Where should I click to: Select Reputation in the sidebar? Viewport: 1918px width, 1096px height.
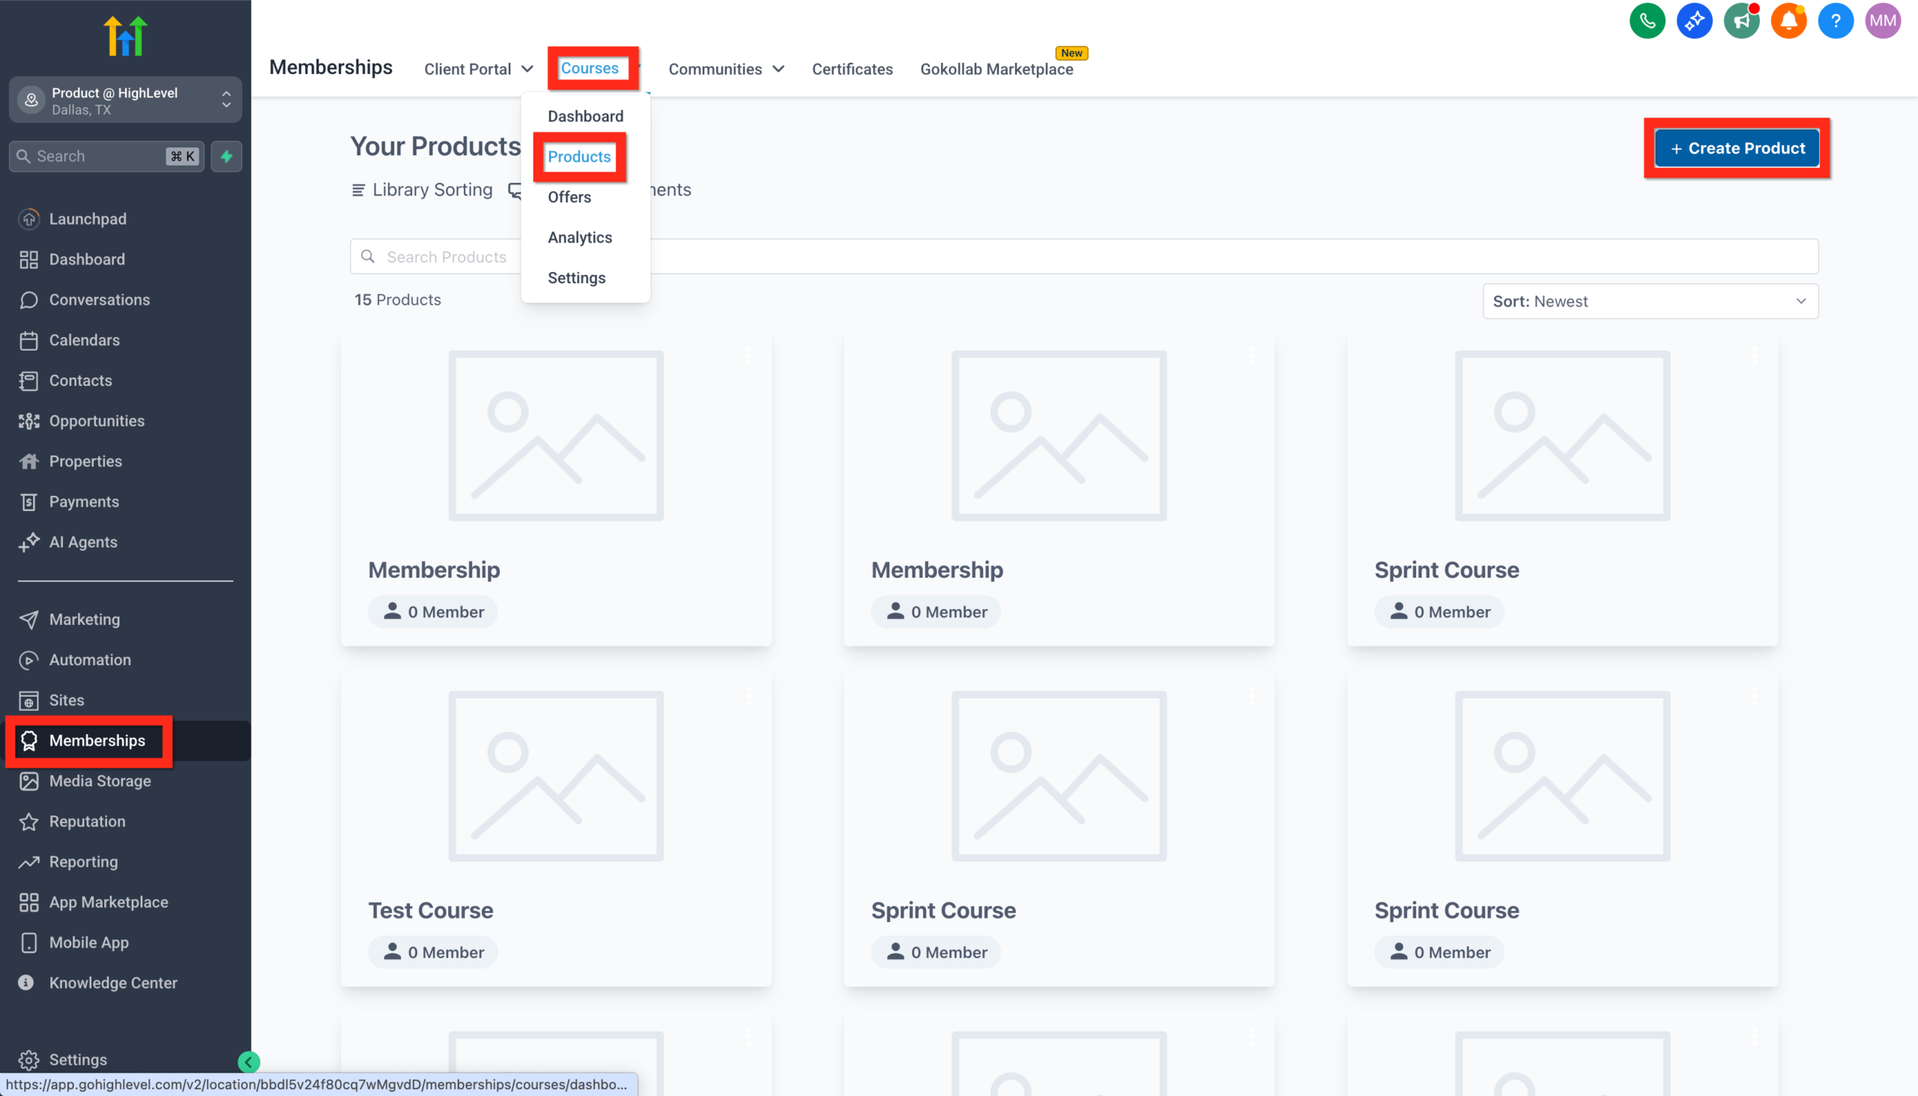point(87,821)
